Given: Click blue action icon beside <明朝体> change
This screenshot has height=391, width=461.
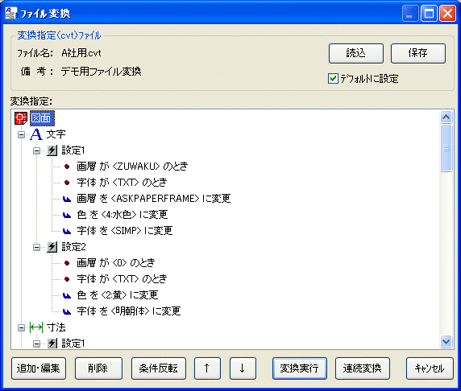Looking at the screenshot, I should point(67,311).
